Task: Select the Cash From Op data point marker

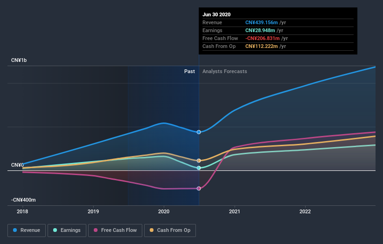Action: (x=199, y=161)
